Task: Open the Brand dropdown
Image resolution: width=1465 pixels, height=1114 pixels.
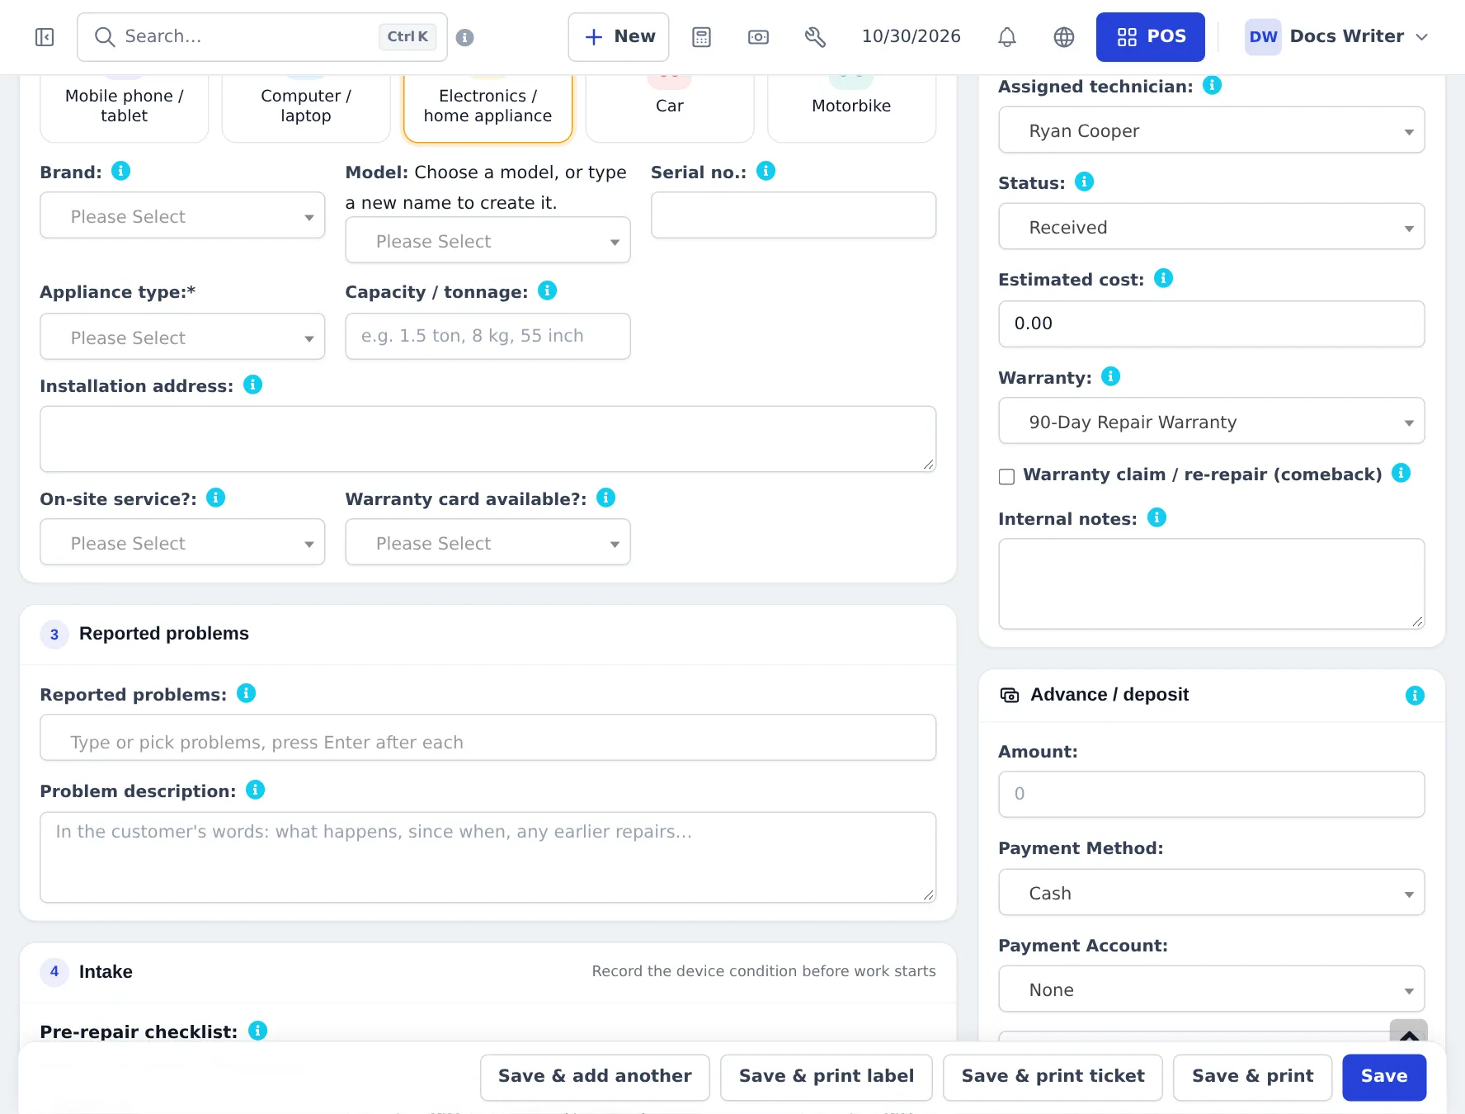Action: (x=182, y=215)
